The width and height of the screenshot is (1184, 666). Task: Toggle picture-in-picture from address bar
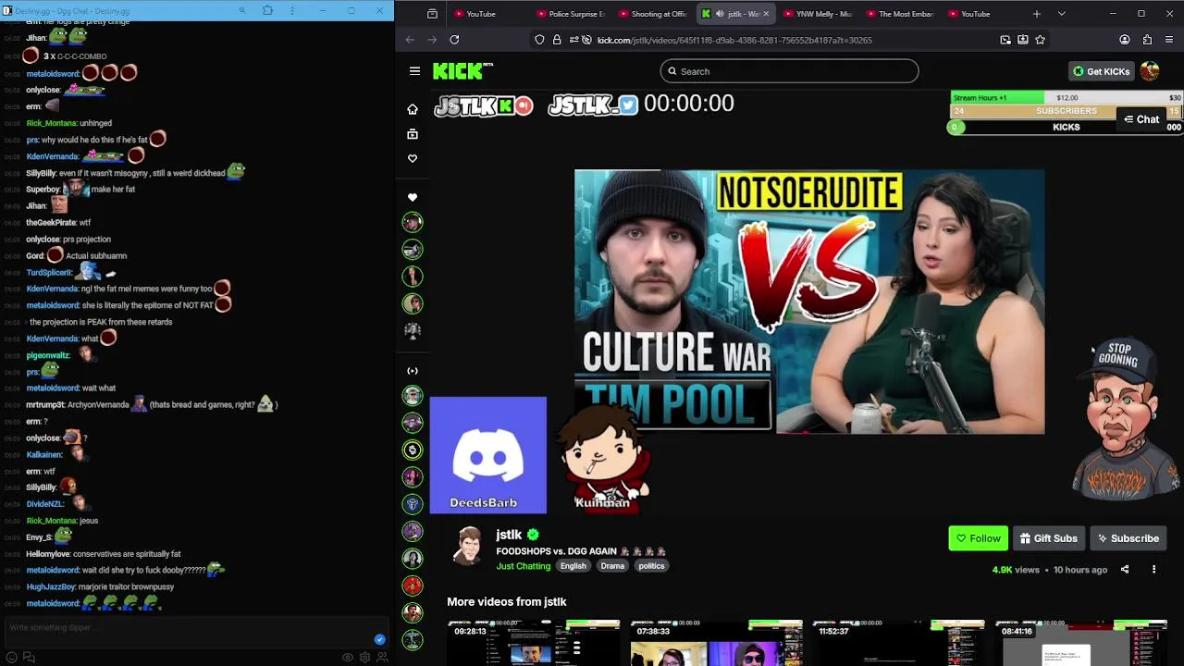(x=1005, y=40)
